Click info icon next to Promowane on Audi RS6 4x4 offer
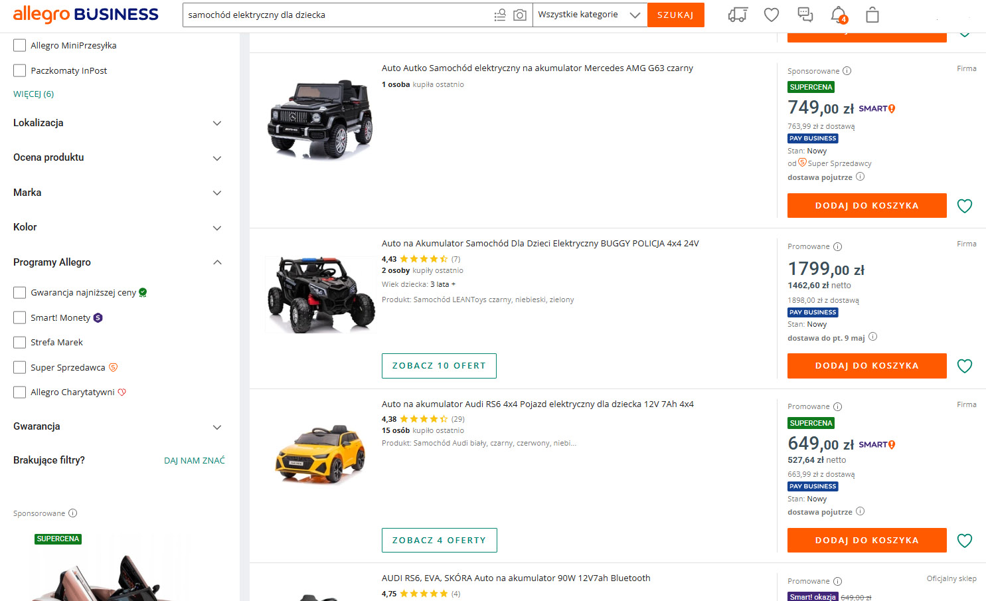986x601 pixels. click(x=837, y=406)
